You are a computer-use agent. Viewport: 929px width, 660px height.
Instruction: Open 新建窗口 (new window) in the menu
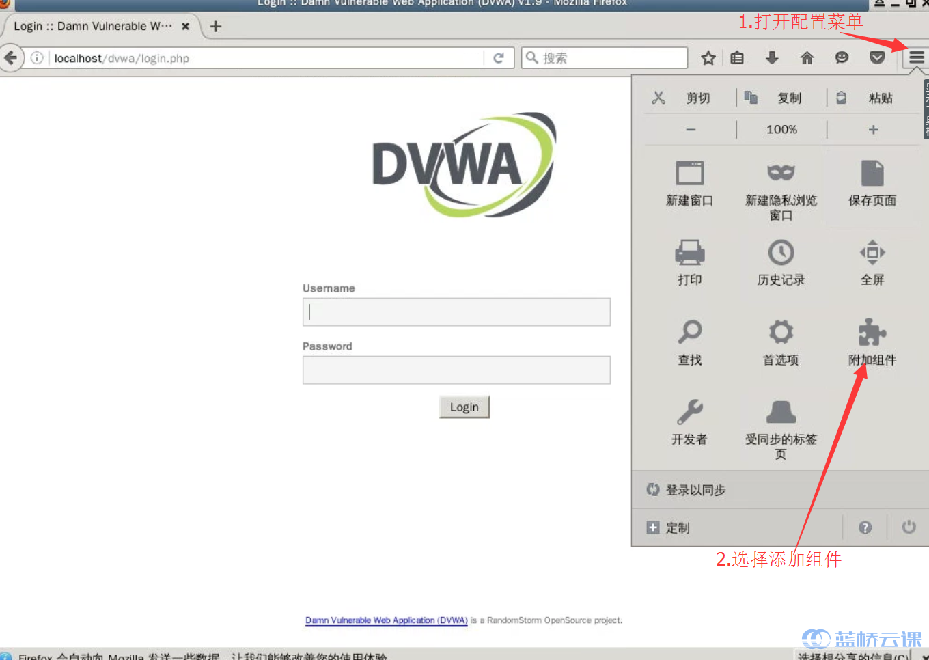pyautogui.click(x=690, y=183)
